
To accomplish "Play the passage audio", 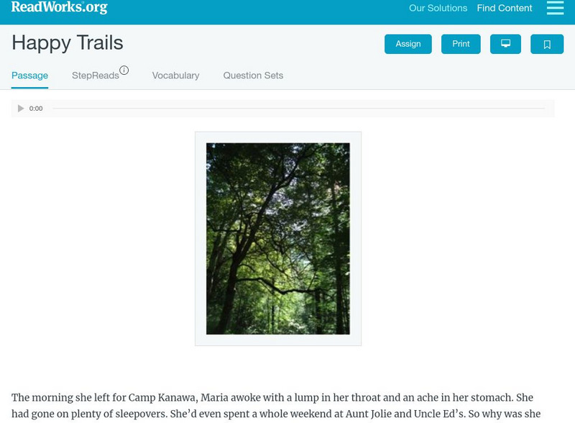I will click(21, 109).
